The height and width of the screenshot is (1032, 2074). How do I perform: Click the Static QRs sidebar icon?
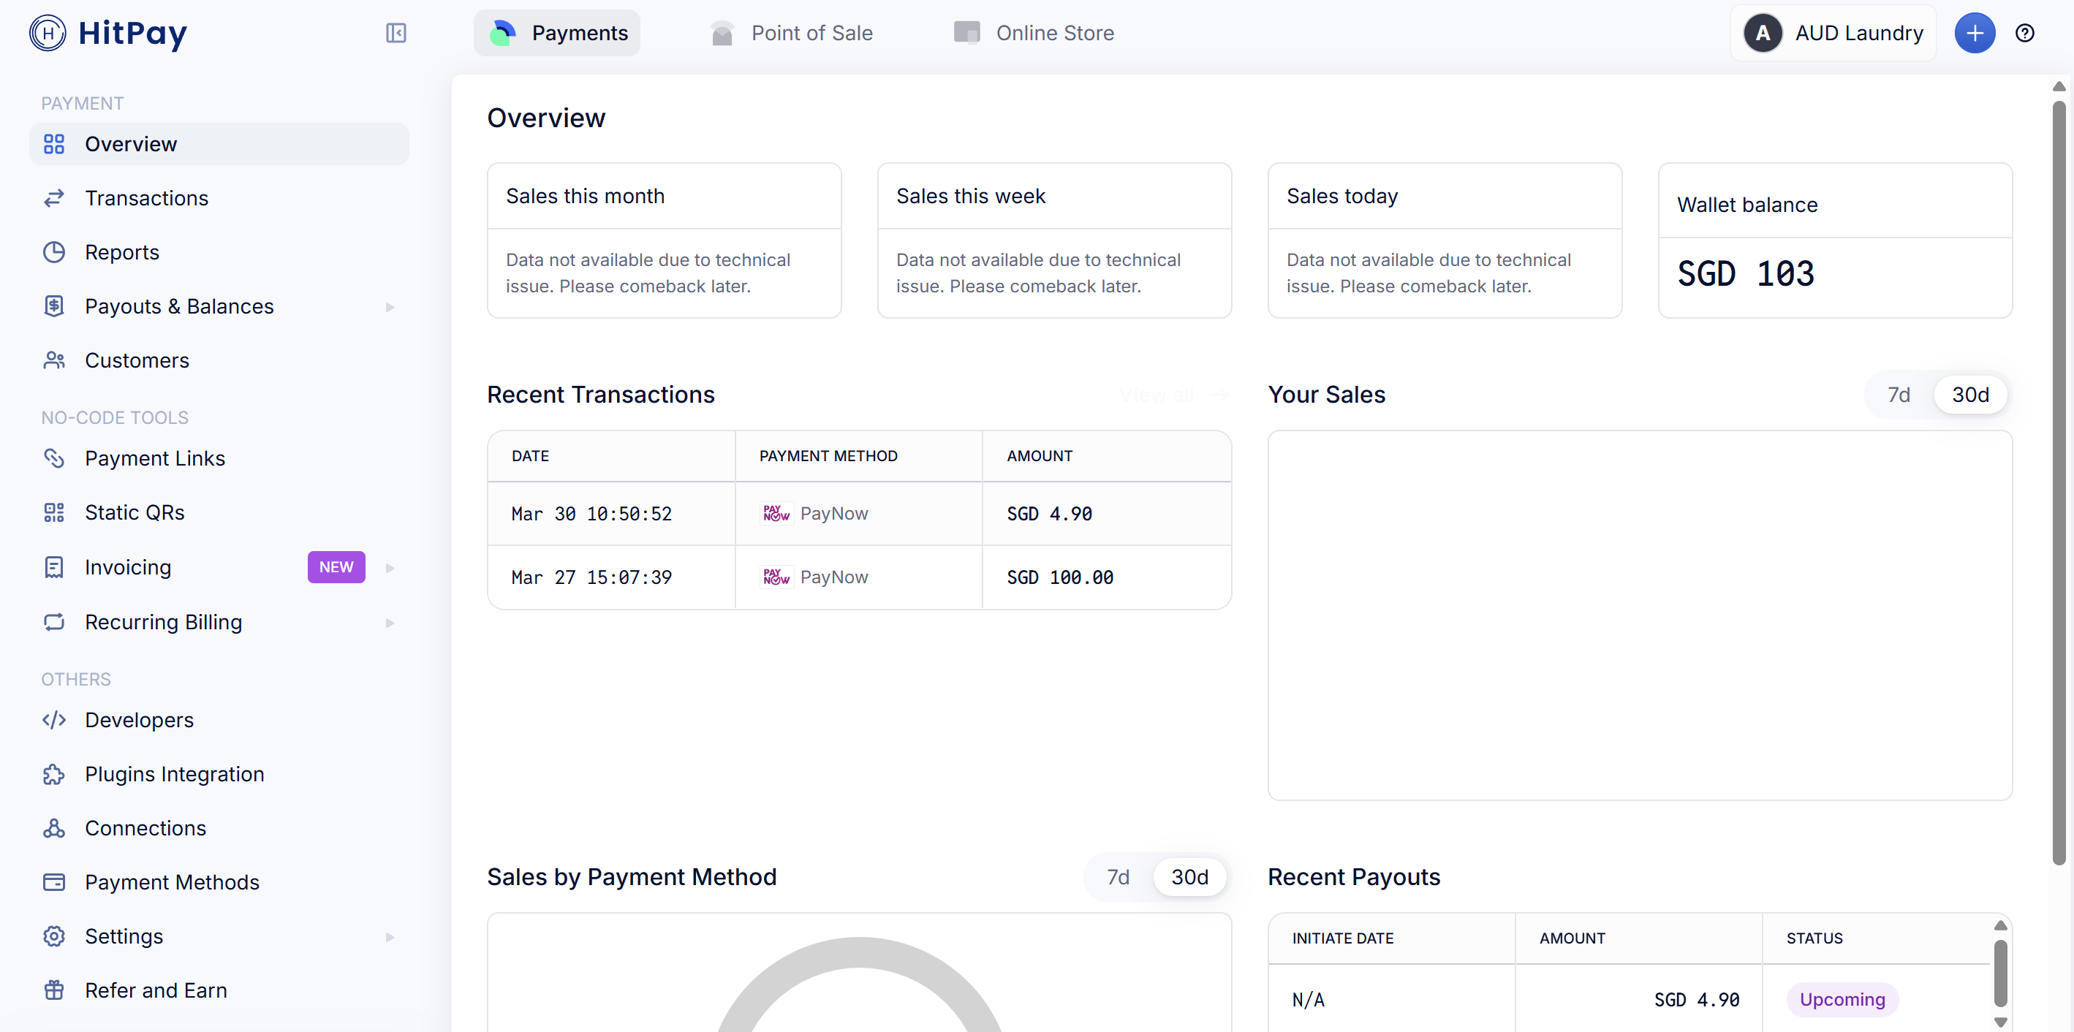click(54, 513)
